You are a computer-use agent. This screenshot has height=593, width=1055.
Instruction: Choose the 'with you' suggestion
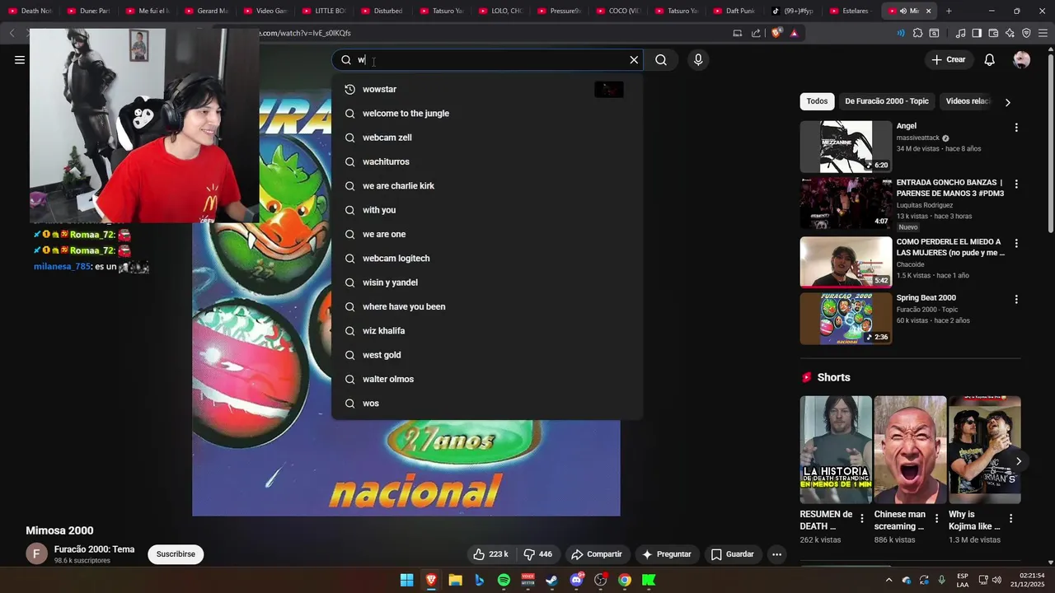coord(486,210)
